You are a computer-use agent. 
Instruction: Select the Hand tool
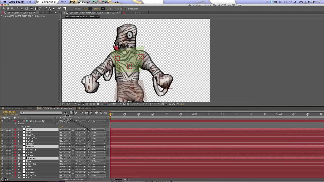[x=8, y=9]
